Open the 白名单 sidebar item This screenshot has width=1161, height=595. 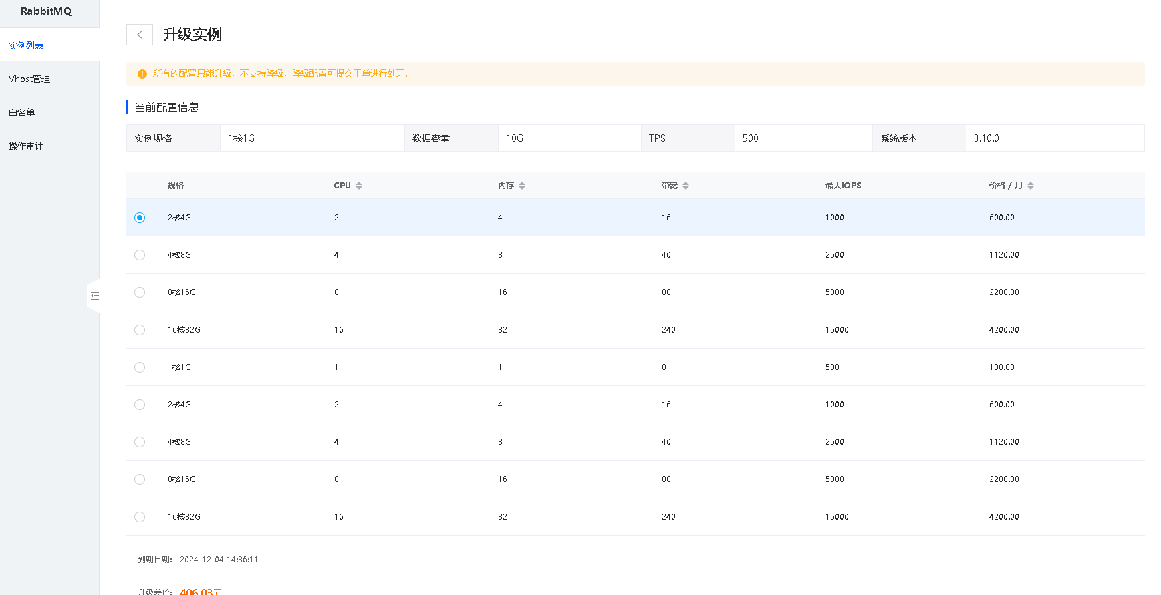click(22, 112)
